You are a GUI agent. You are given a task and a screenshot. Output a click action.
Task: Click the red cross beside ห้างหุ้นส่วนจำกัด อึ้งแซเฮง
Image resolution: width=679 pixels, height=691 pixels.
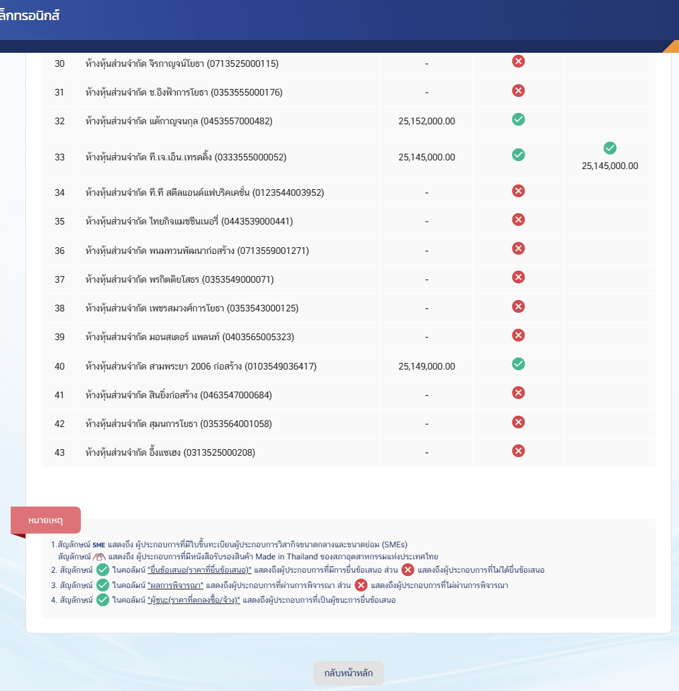coord(518,450)
